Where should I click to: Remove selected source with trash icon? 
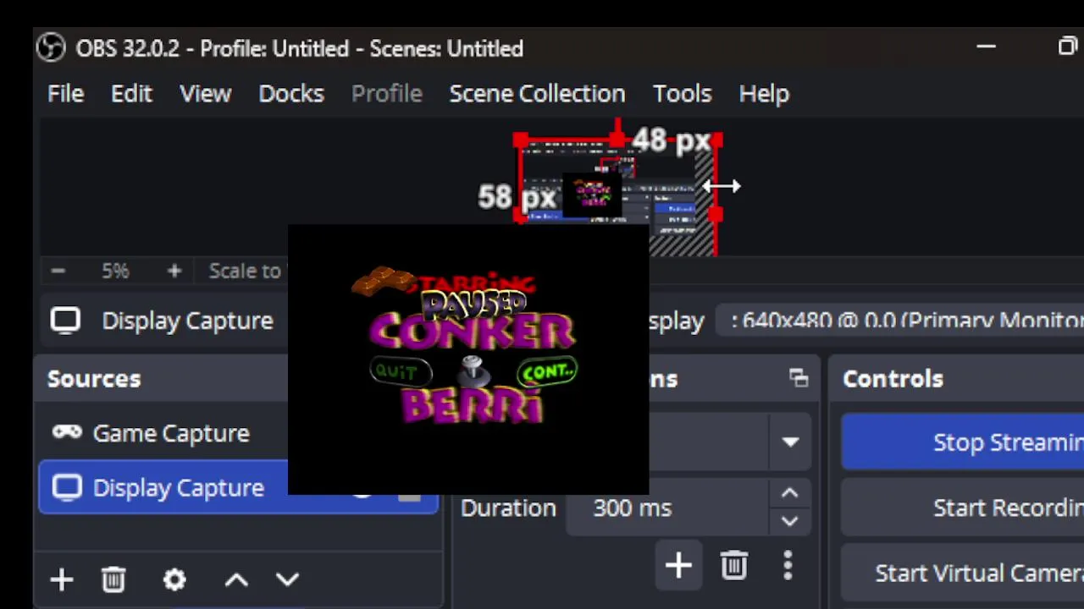coord(113,579)
